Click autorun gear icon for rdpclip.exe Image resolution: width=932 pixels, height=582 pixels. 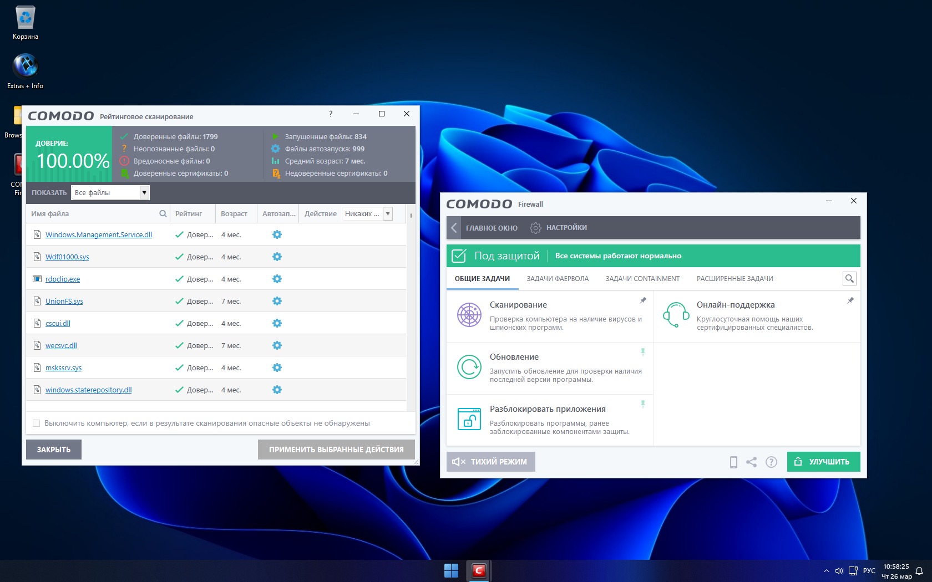(277, 279)
